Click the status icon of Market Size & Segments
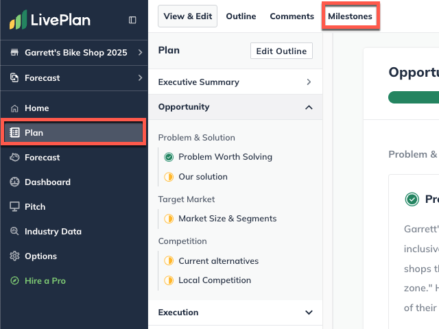 169,219
